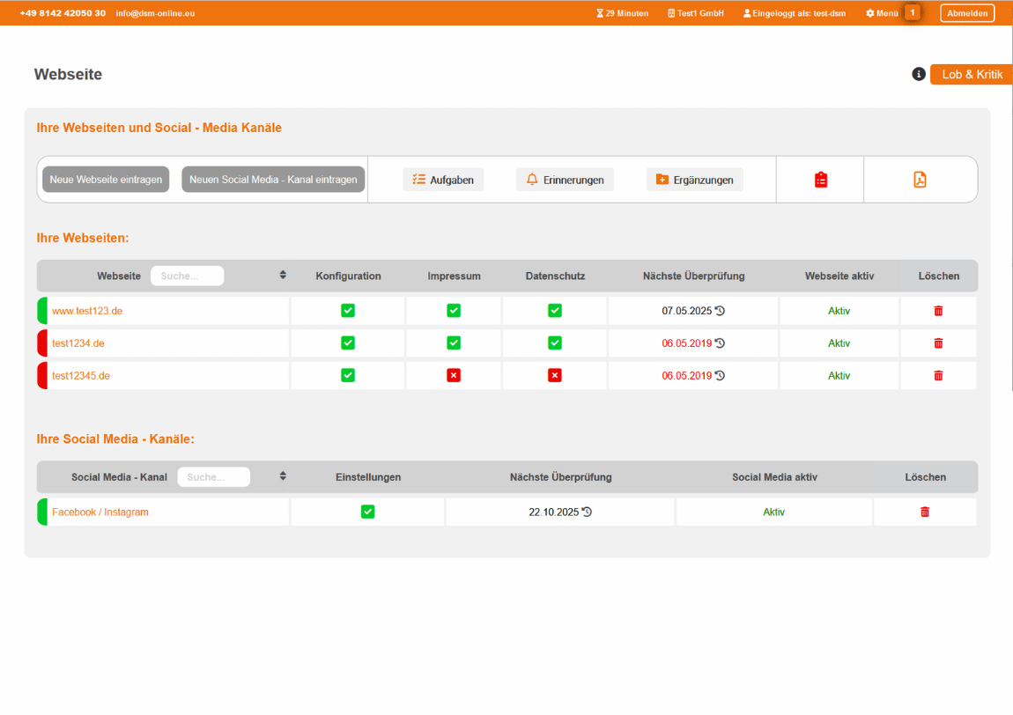Click the red clipboard checklist icon
The width and height of the screenshot is (1013, 715).
821,180
